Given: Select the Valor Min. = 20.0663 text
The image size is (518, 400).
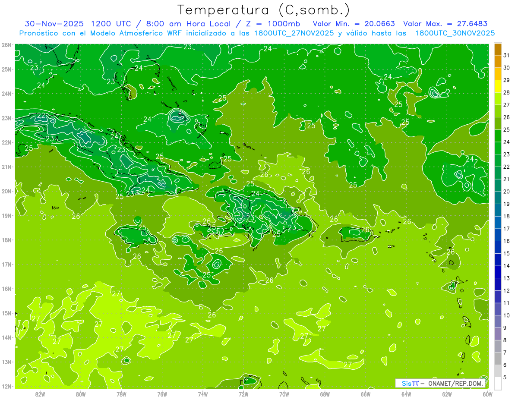Looking at the screenshot, I should coord(354,24).
